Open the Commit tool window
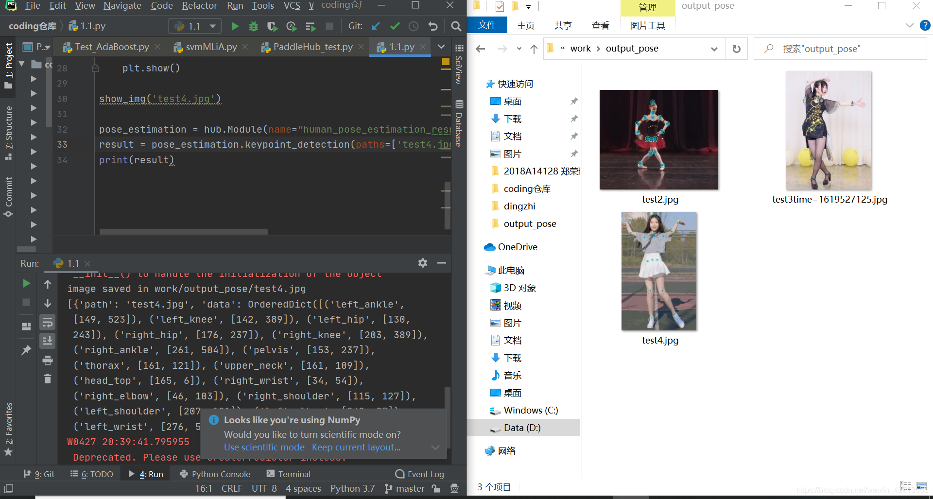This screenshot has width=933, height=499. coord(8,197)
